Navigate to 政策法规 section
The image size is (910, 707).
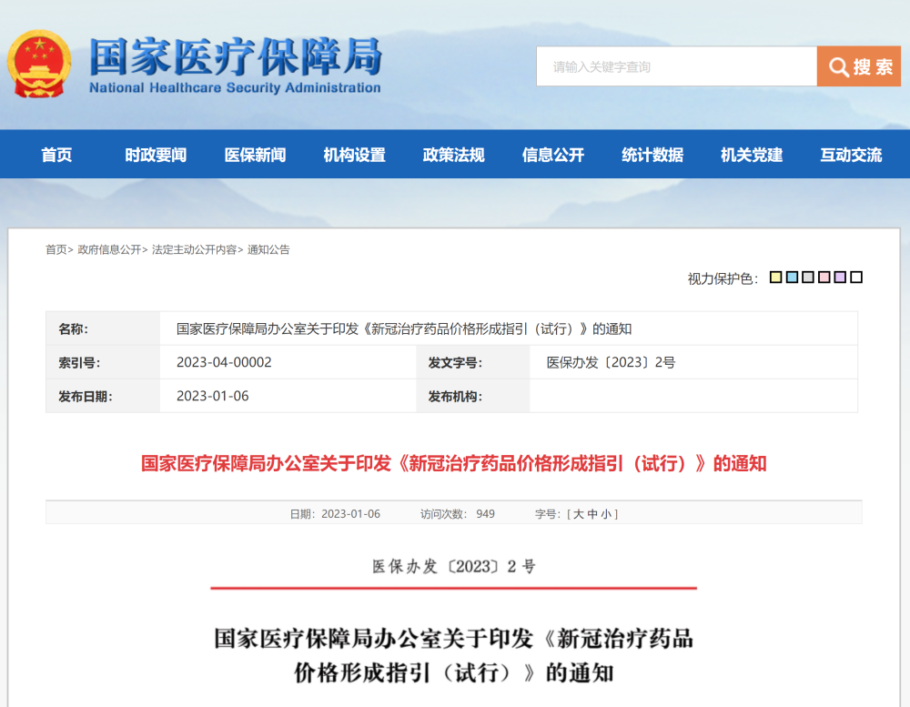tap(453, 155)
